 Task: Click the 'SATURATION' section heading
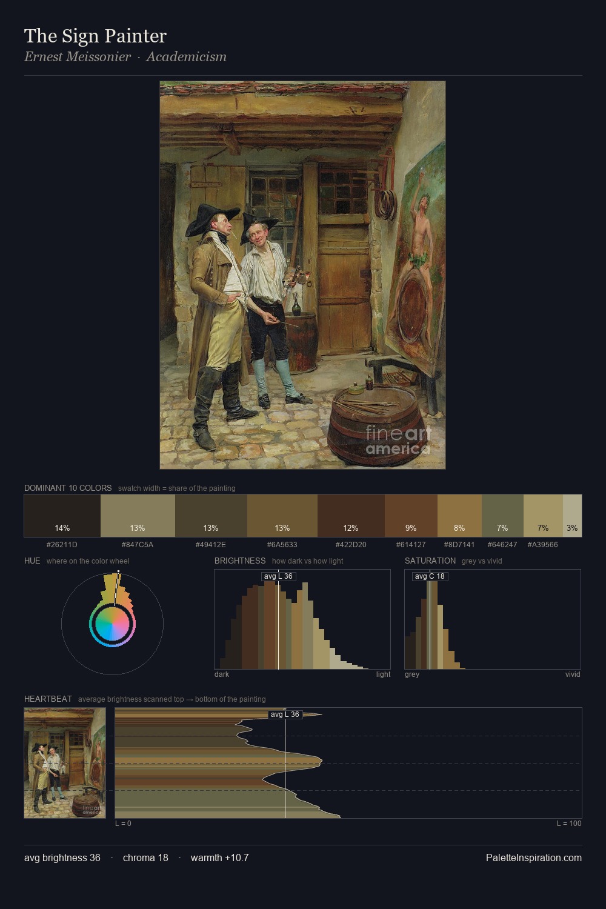[430, 561]
